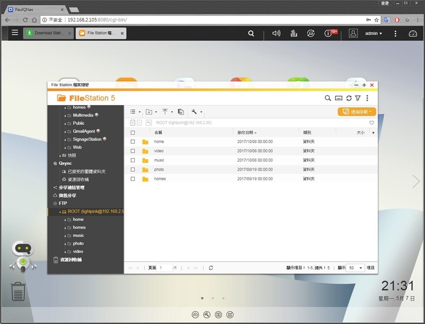The width and height of the screenshot is (425, 324).
Task: Click the feedback pencil icon at desktop bottom
Action: pos(230,314)
